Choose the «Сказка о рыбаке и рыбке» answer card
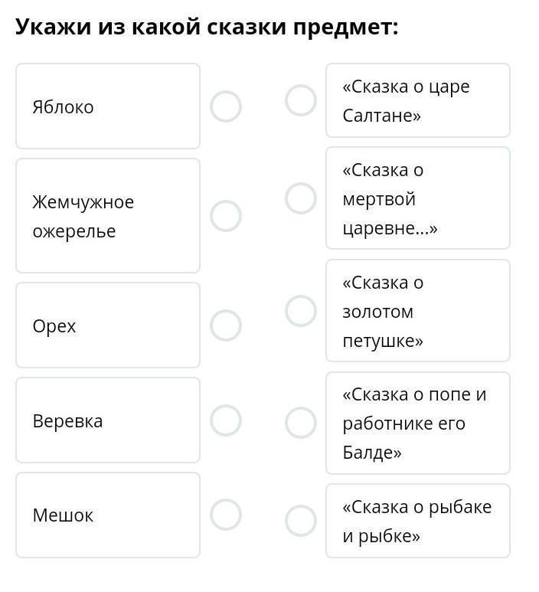Image resolution: width=539 pixels, height=592 pixels. pyautogui.click(x=417, y=521)
